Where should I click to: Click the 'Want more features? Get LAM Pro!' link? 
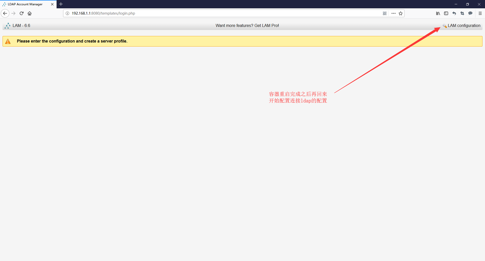[x=247, y=26]
